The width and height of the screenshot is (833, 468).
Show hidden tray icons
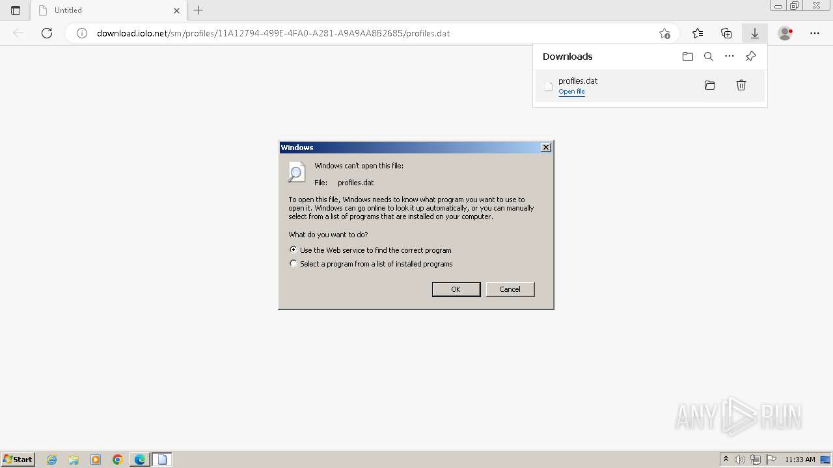(x=726, y=460)
